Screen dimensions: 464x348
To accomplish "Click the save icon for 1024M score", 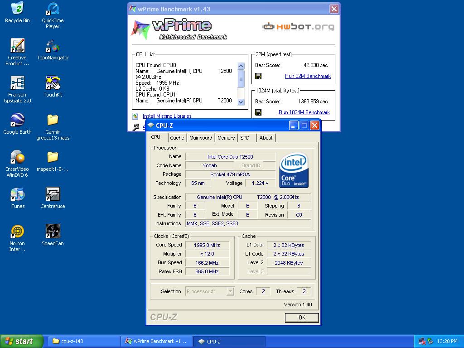I will pos(258,112).
